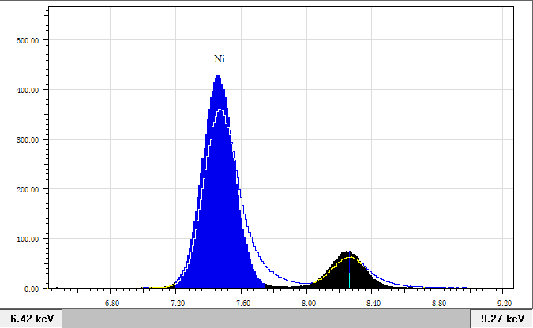Click the 300.00 y-axis label
Screen dimensions: 533x328
(28, 140)
